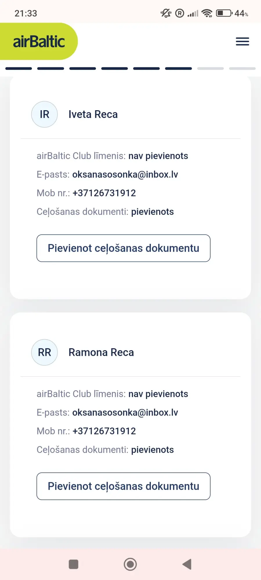Screen dimensions: 261x580
Task: Tap the IR passenger avatar
Action: [x=44, y=114]
